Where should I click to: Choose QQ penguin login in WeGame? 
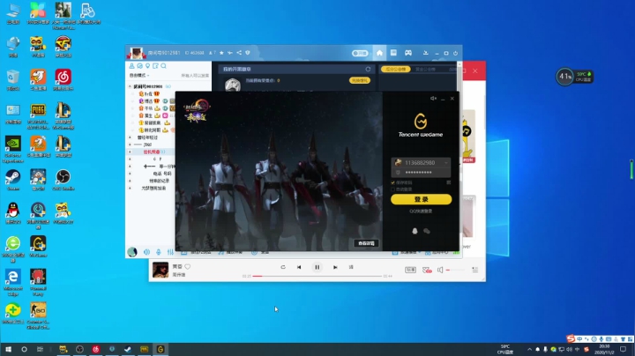[x=415, y=231]
